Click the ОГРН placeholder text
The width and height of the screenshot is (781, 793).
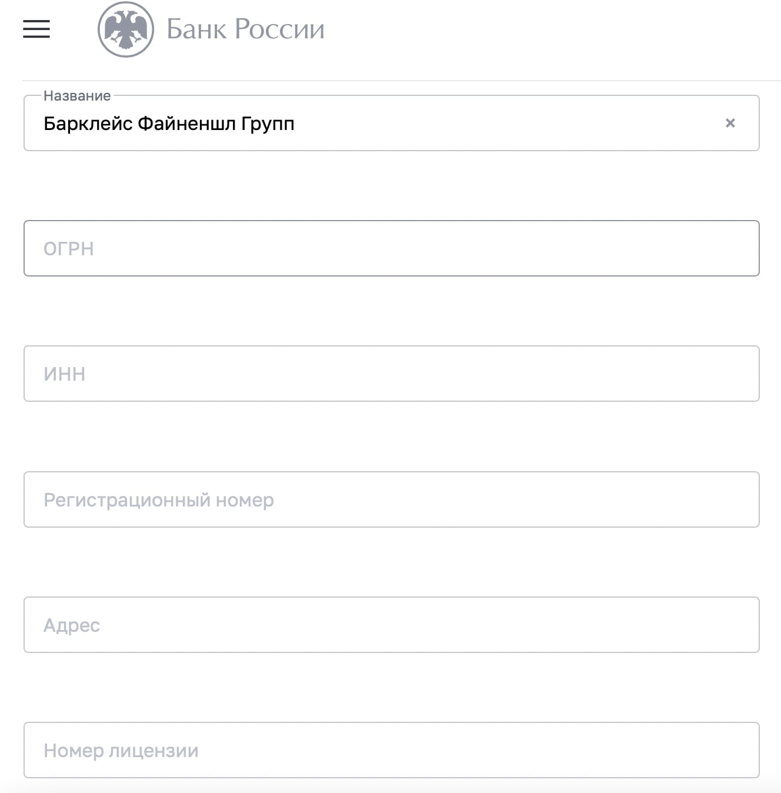69,249
